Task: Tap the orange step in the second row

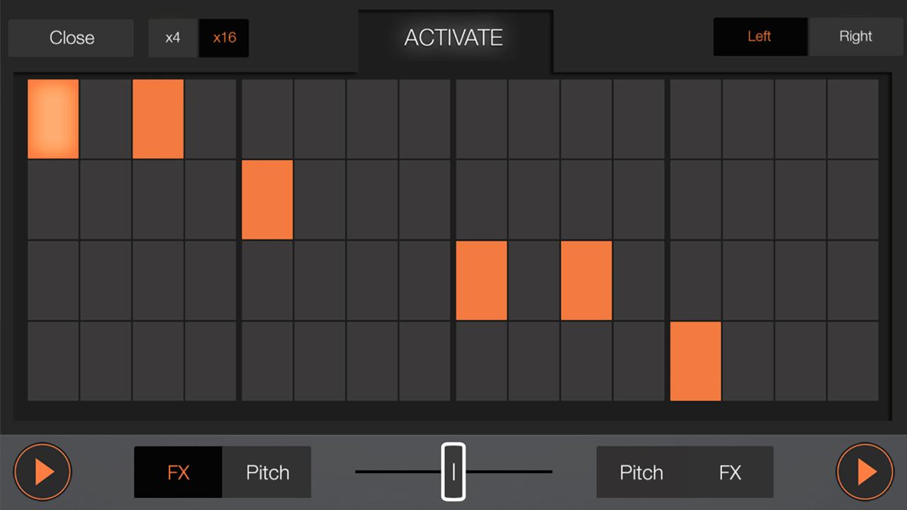Action: [267, 200]
